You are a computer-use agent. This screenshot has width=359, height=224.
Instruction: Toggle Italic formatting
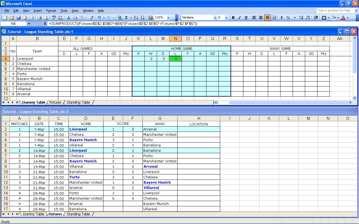coord(240,18)
